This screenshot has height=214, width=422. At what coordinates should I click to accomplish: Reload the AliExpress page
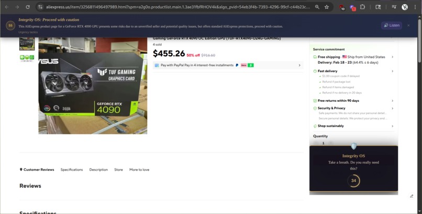coord(28,7)
